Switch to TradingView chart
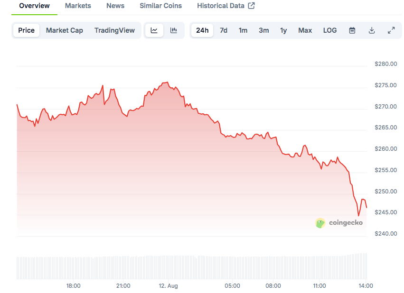Screen dimensions: 404x293 [114, 30]
